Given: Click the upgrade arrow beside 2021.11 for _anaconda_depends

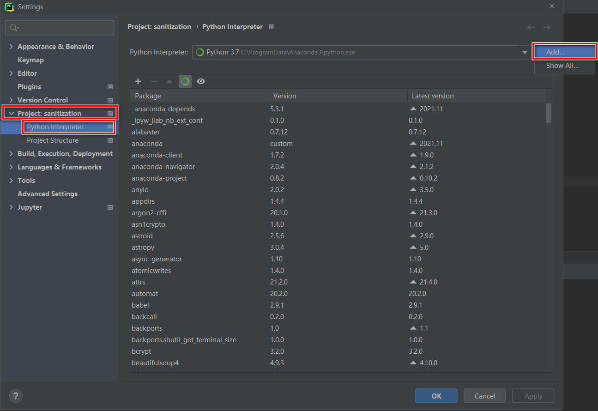Looking at the screenshot, I should [x=413, y=109].
